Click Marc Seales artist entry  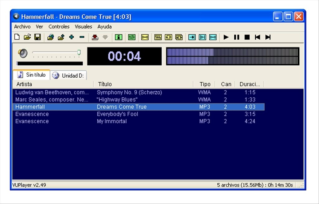pyautogui.click(x=52, y=100)
